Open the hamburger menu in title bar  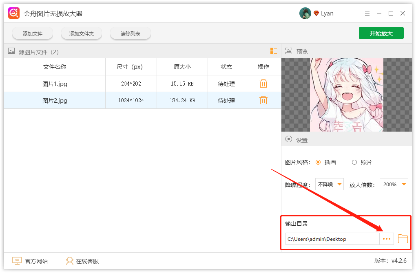pos(367,13)
